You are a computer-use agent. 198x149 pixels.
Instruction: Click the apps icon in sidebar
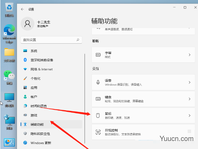coord(25,87)
